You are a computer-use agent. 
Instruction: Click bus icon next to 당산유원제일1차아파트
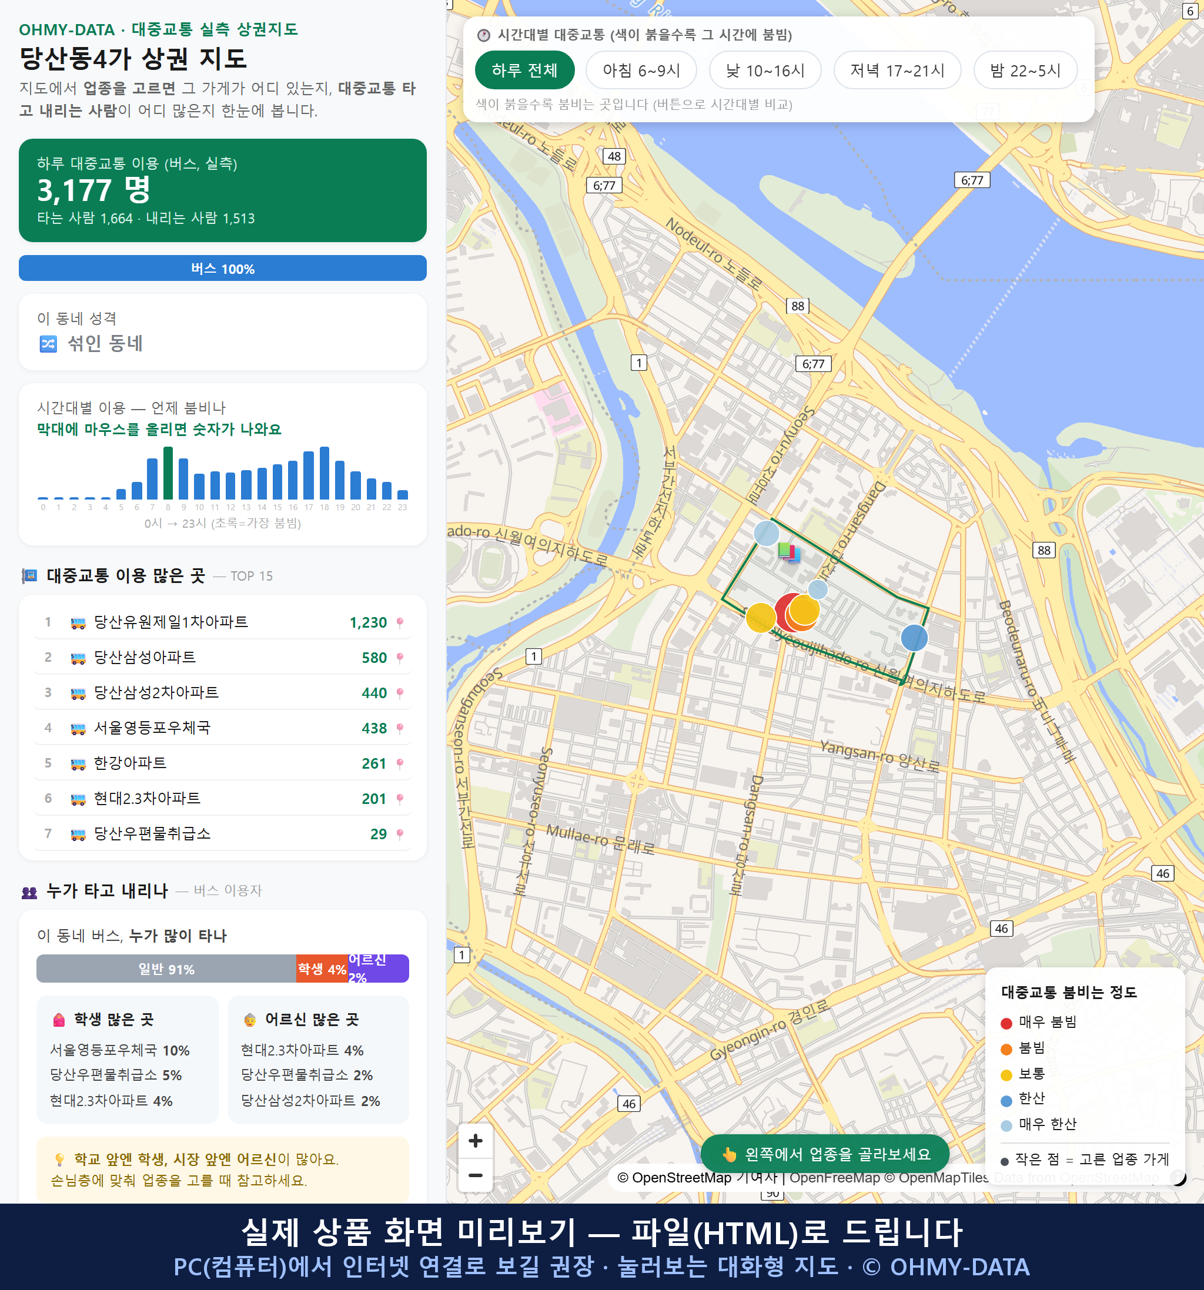tap(78, 624)
